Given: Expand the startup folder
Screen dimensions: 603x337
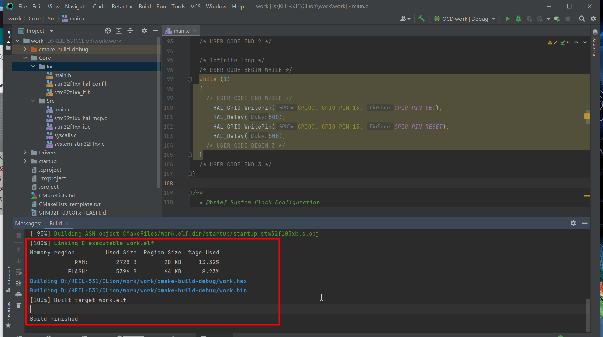Looking at the screenshot, I should [25, 161].
